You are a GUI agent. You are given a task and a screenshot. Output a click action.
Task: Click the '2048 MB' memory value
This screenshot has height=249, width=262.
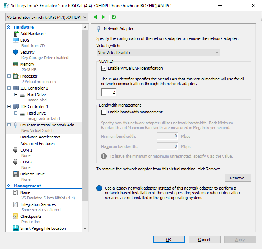(x=29, y=70)
